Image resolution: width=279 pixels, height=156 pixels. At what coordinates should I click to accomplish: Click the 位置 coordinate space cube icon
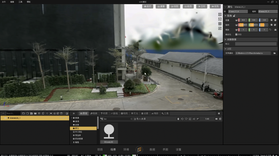[x=236, y=20]
